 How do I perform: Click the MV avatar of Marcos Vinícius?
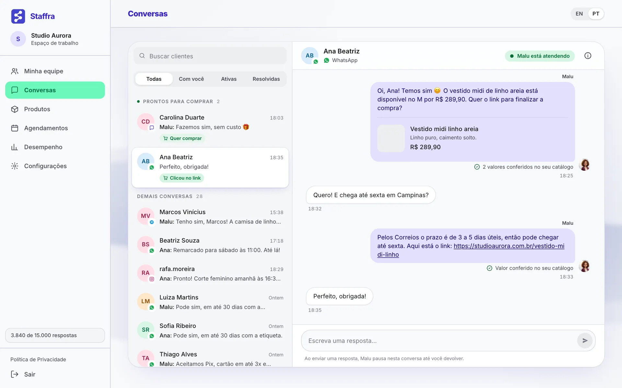[x=146, y=216]
